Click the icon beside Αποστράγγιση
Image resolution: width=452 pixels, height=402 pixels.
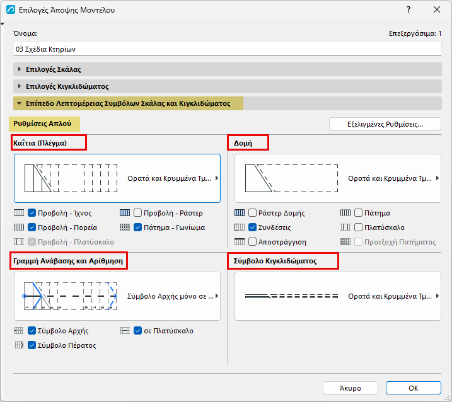coord(240,242)
